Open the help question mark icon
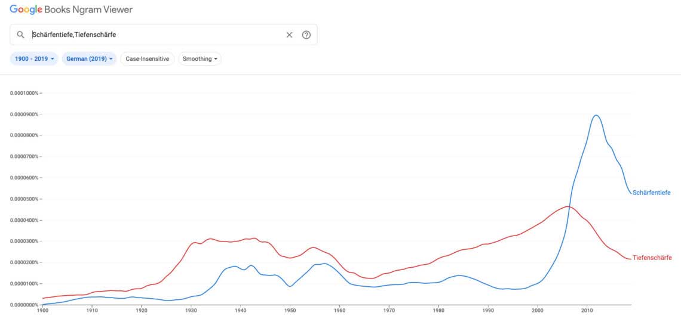This screenshot has width=681, height=319. [306, 35]
